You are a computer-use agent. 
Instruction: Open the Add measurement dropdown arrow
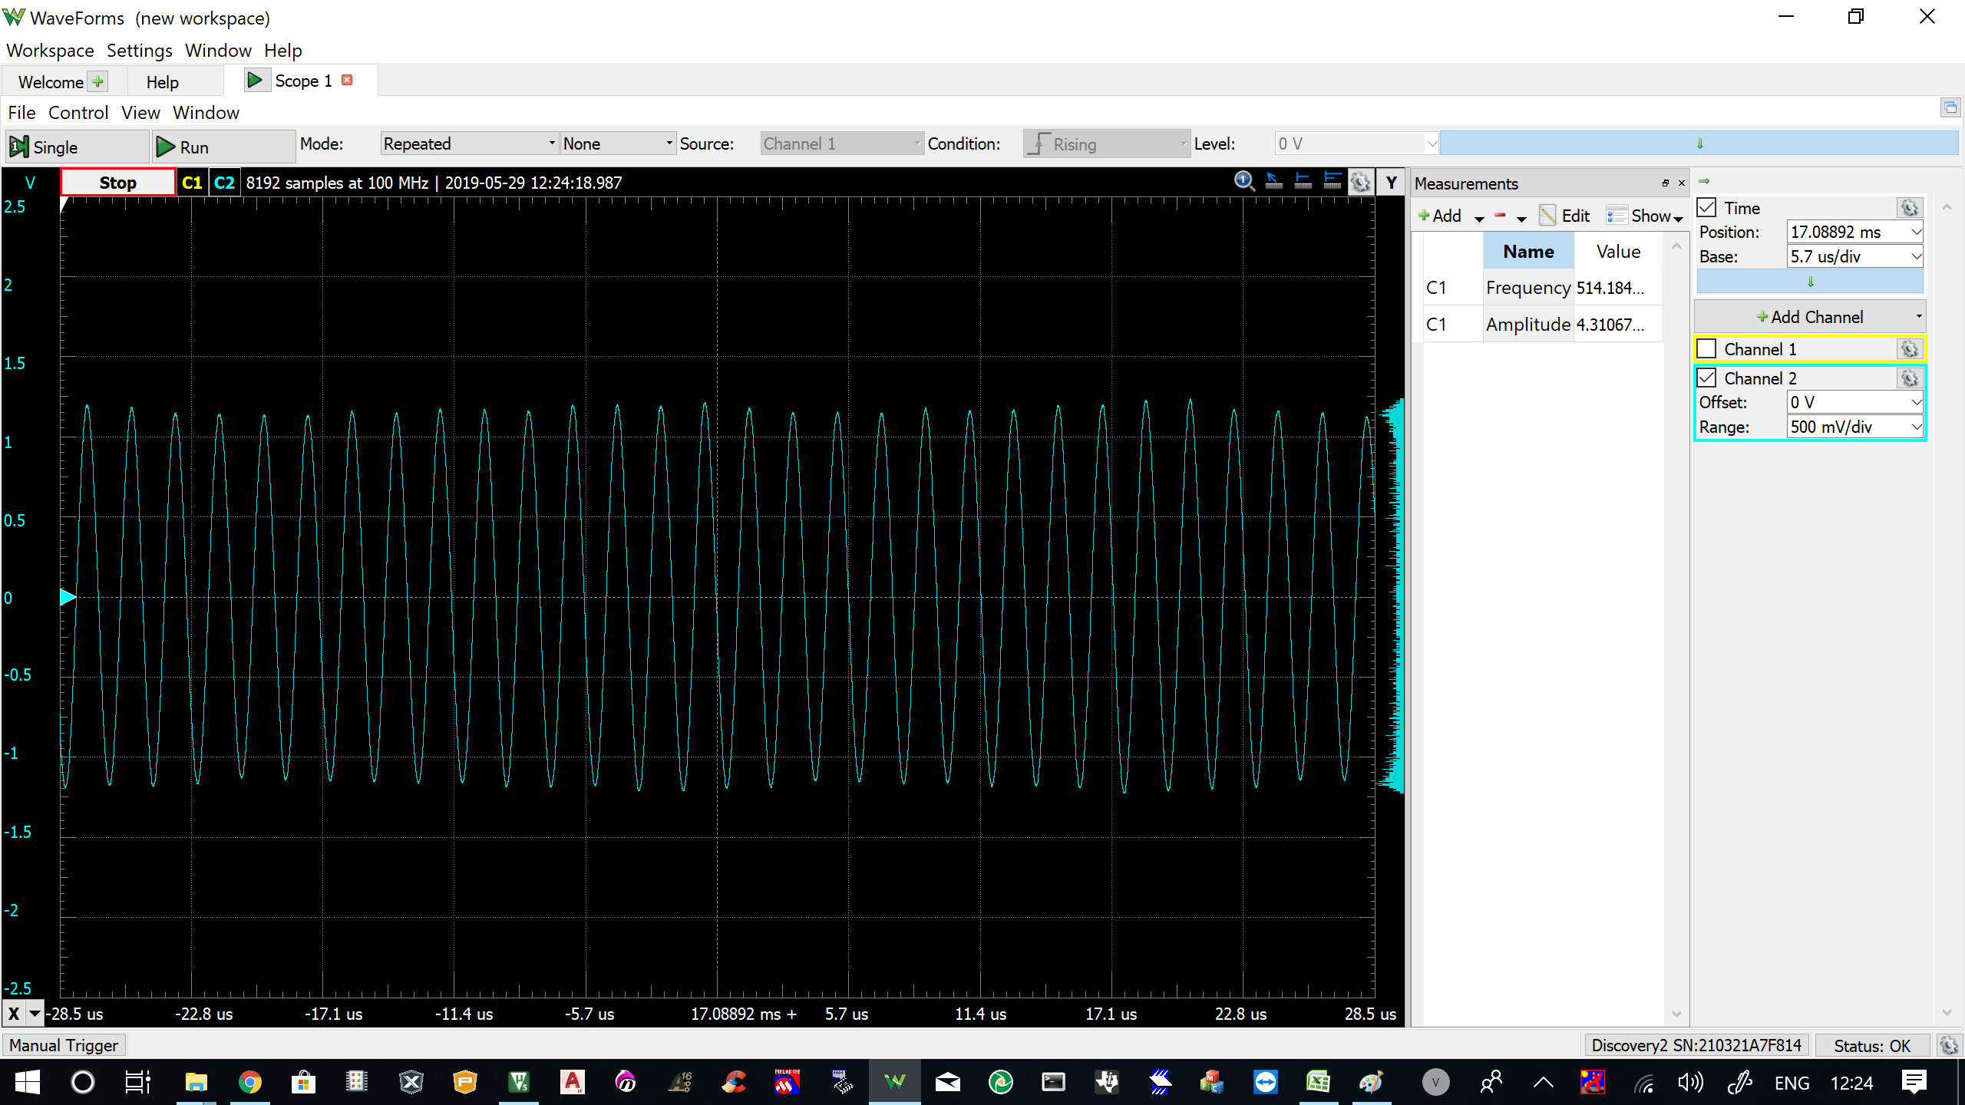point(1479,218)
